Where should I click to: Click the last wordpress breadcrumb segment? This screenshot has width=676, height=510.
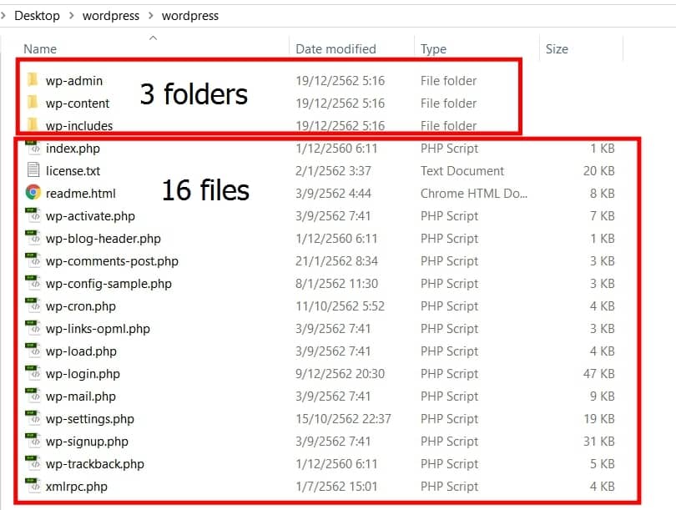tap(190, 16)
